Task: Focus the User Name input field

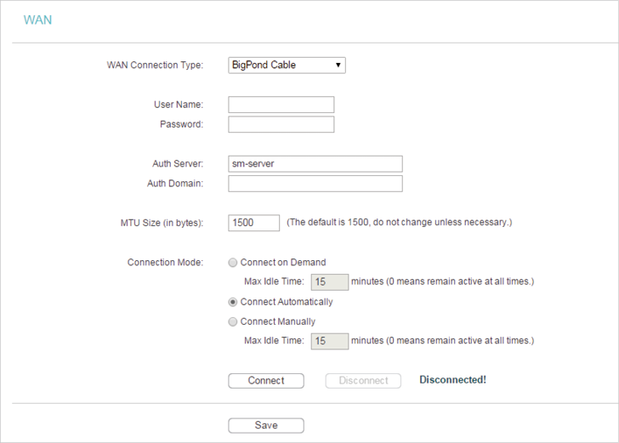Action: click(281, 105)
